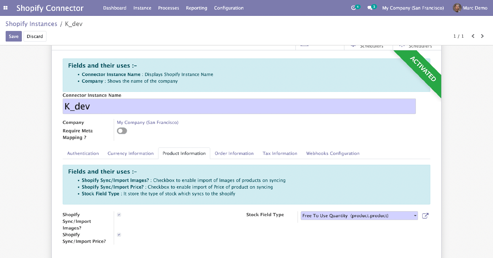The image size is (493, 258).
Task: Uncheck Shopify Sync/Import Images checkbox
Action: [x=119, y=215]
